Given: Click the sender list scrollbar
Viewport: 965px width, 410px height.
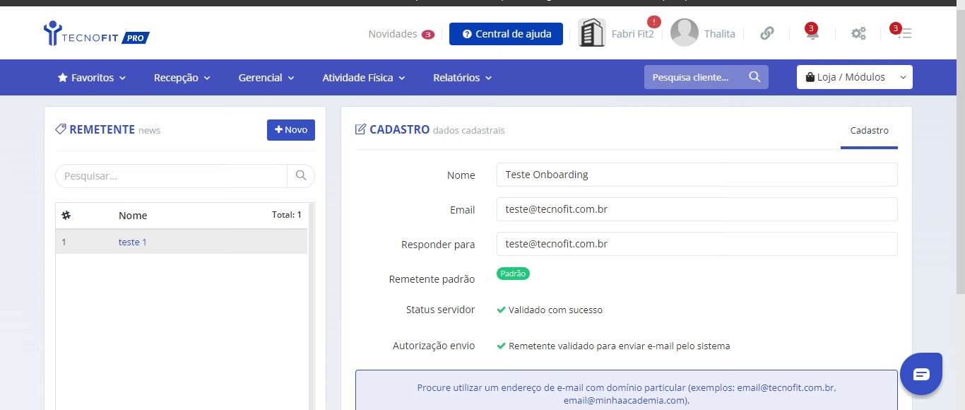Looking at the screenshot, I should point(312,306).
